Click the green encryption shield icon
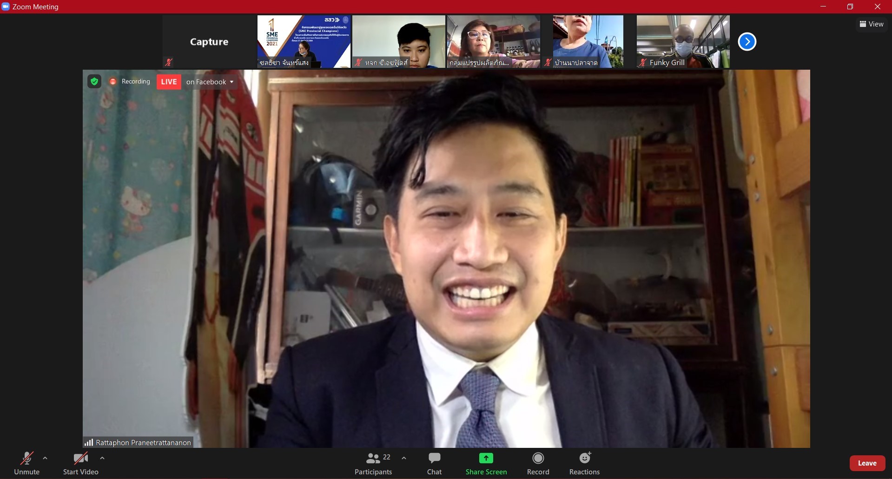Viewport: 892px width, 479px height. tap(94, 82)
